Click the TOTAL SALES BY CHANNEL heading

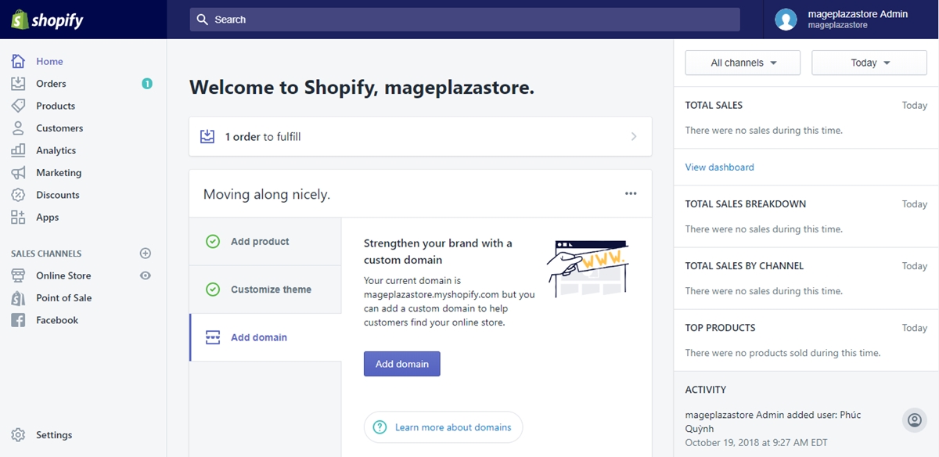point(744,266)
